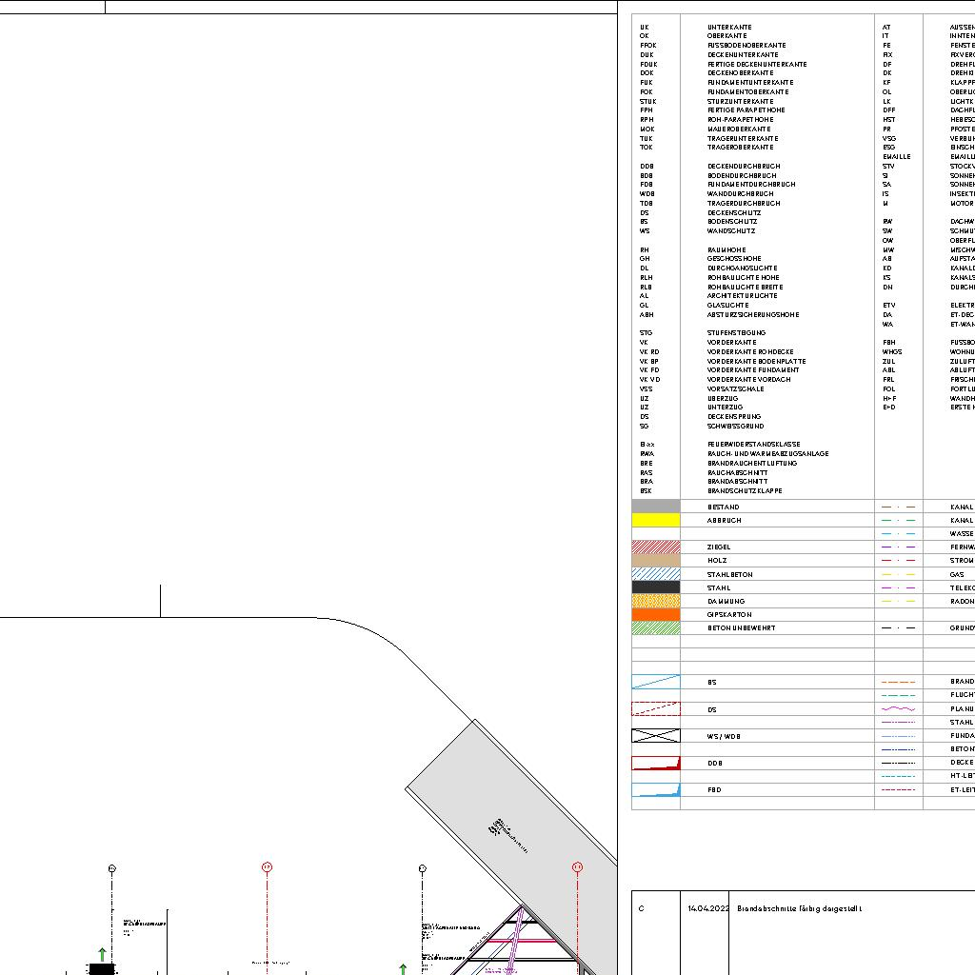975x975 pixels.
Task: Pick the tan HOLZ material swatch
Action: pyautogui.click(x=656, y=561)
